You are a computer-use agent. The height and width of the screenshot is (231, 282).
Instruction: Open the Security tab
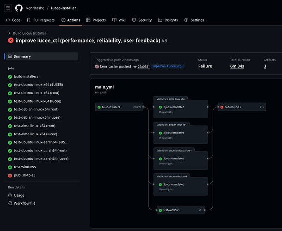coord(142,20)
